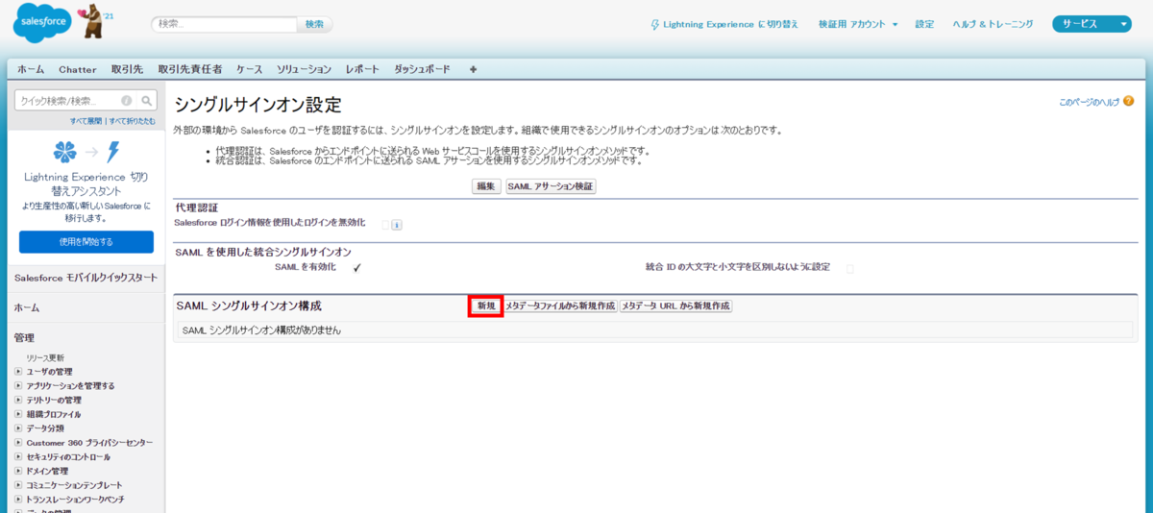Expand the セキュリティのコントロール node arrow

[x=18, y=457]
